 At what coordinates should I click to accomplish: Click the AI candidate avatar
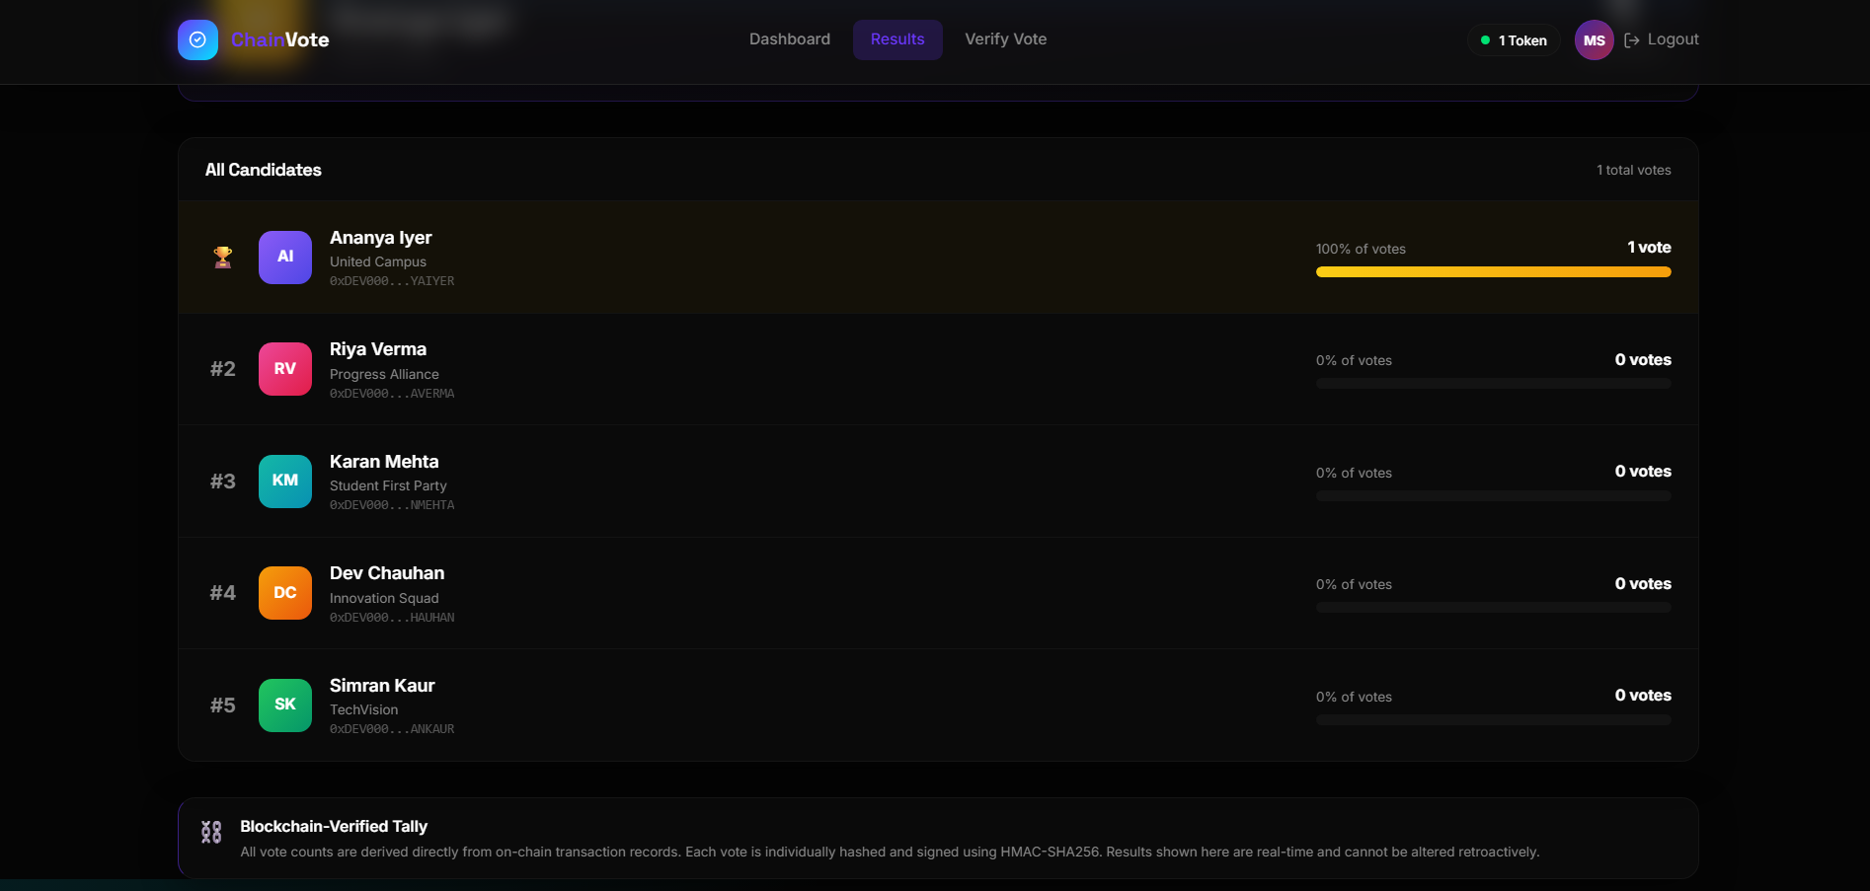click(285, 258)
